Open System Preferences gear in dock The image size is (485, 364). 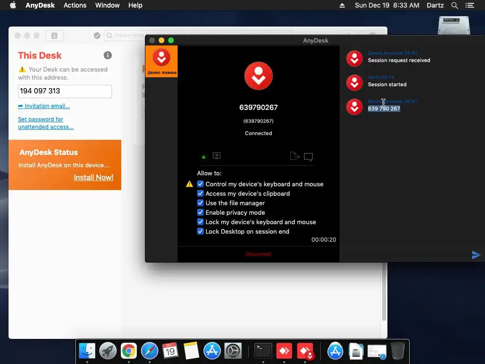pyautogui.click(x=233, y=351)
